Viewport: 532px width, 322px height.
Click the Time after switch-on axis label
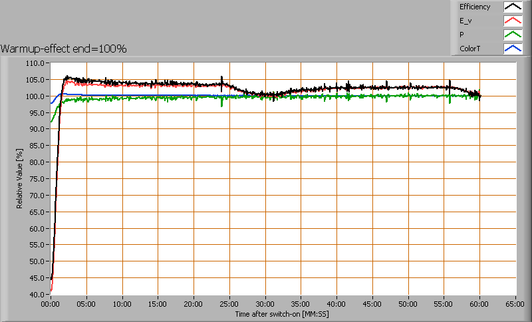coord(283,313)
